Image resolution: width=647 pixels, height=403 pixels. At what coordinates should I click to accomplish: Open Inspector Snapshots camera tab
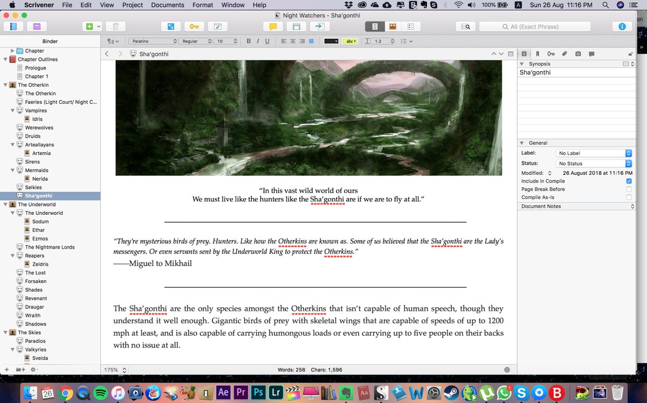578,54
